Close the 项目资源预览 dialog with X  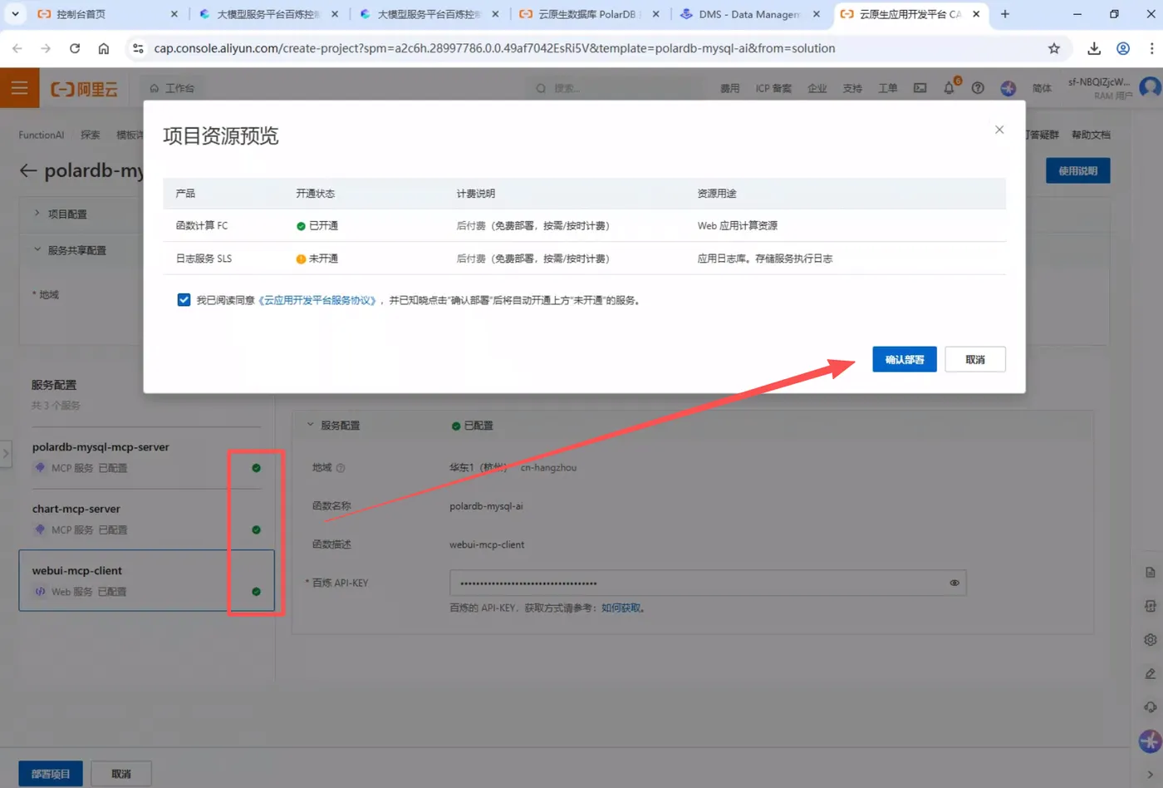click(x=999, y=130)
